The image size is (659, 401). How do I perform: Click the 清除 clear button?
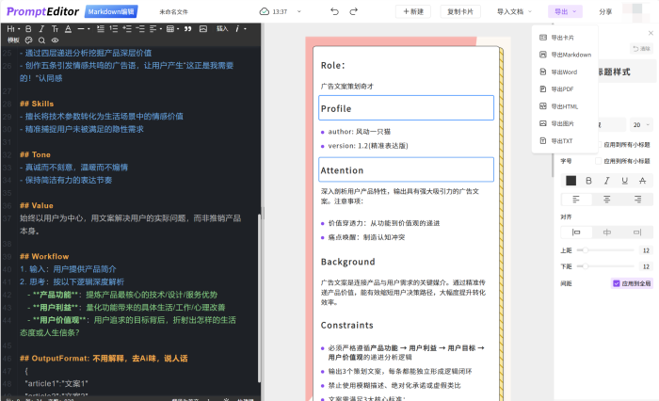click(642, 48)
